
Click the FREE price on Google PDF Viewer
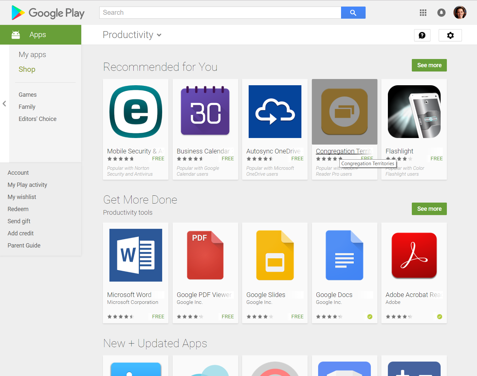point(228,317)
